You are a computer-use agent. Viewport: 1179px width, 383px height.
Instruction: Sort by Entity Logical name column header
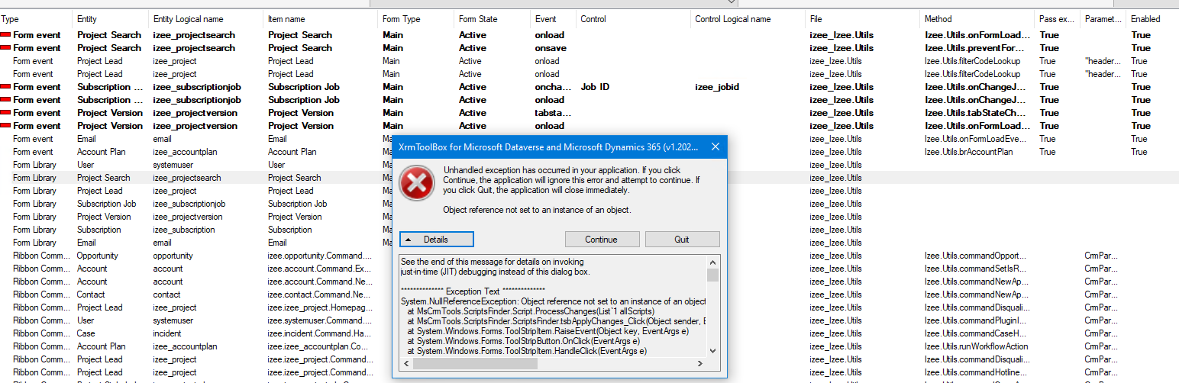[x=189, y=19]
